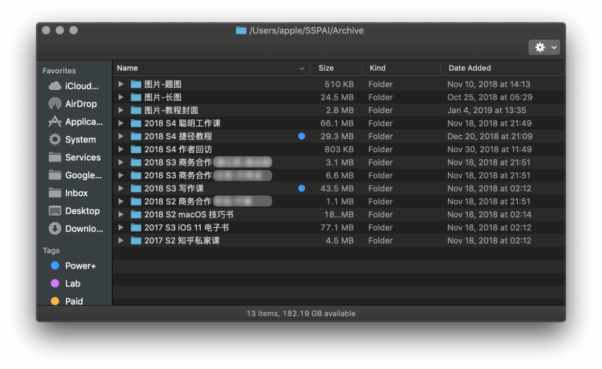The width and height of the screenshot is (602, 369).
Task: Click the iCloud sidebar icon
Action: point(55,86)
